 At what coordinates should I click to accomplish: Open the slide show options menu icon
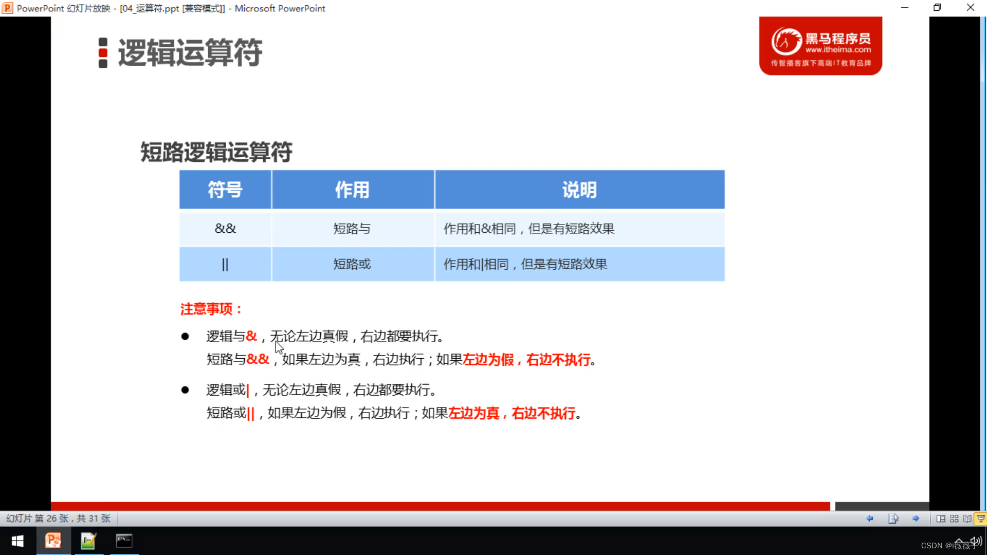893,519
